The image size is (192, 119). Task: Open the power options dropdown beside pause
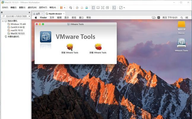(65, 8)
